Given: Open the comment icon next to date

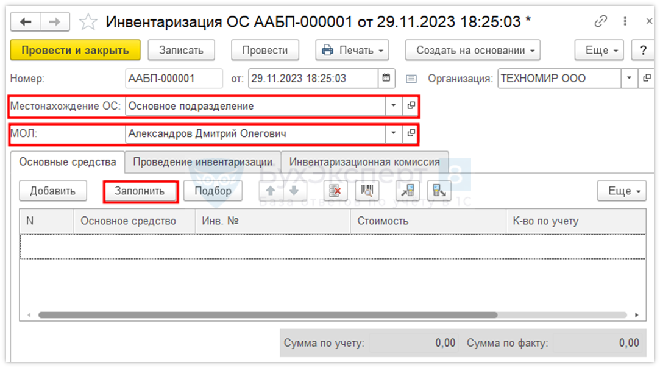Looking at the screenshot, I should (x=411, y=79).
